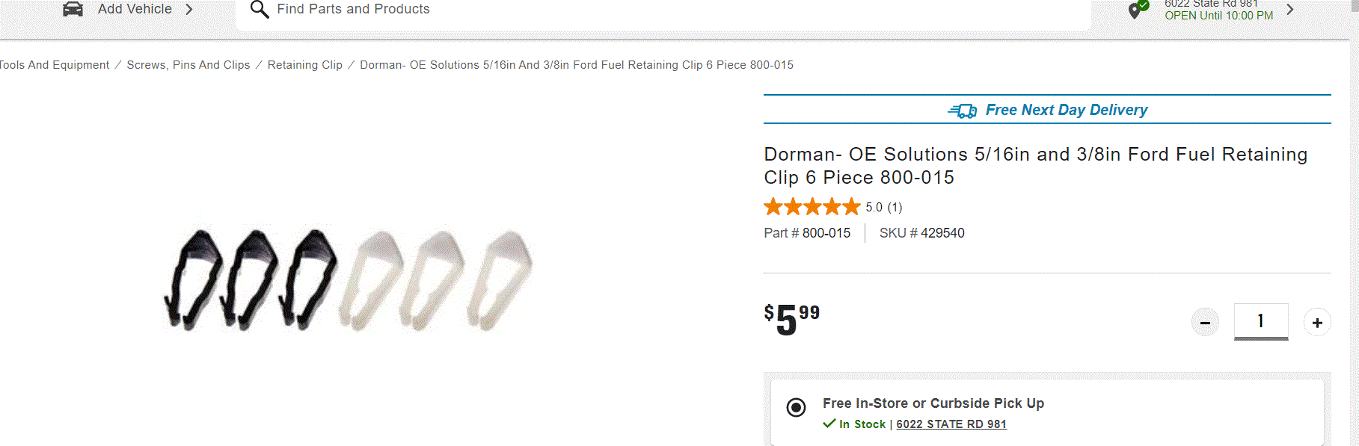Open Tools And Equipment breadcrumb
1359x446 pixels.
(54, 65)
